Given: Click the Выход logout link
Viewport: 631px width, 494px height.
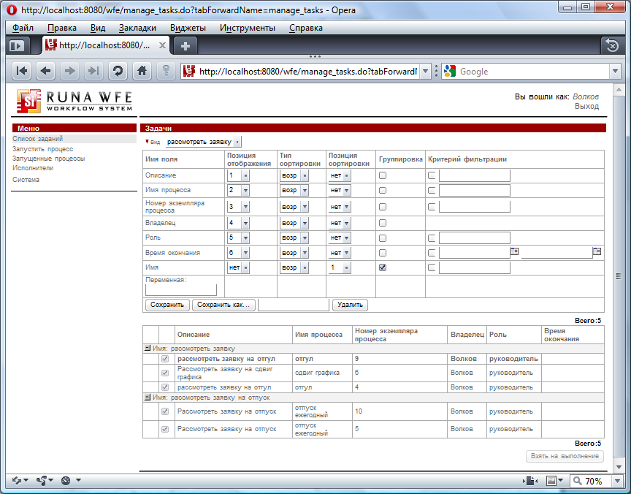Looking at the screenshot, I should pos(586,106).
